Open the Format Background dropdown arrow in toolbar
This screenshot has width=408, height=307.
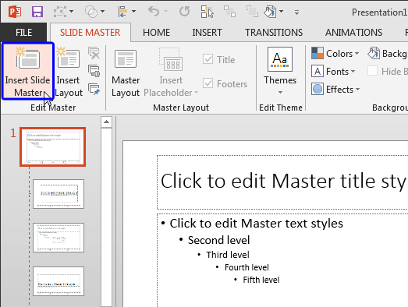coord(281,12)
